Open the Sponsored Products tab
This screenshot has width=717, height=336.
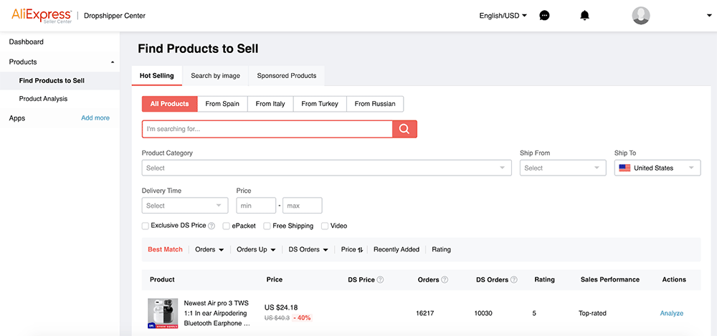point(287,75)
